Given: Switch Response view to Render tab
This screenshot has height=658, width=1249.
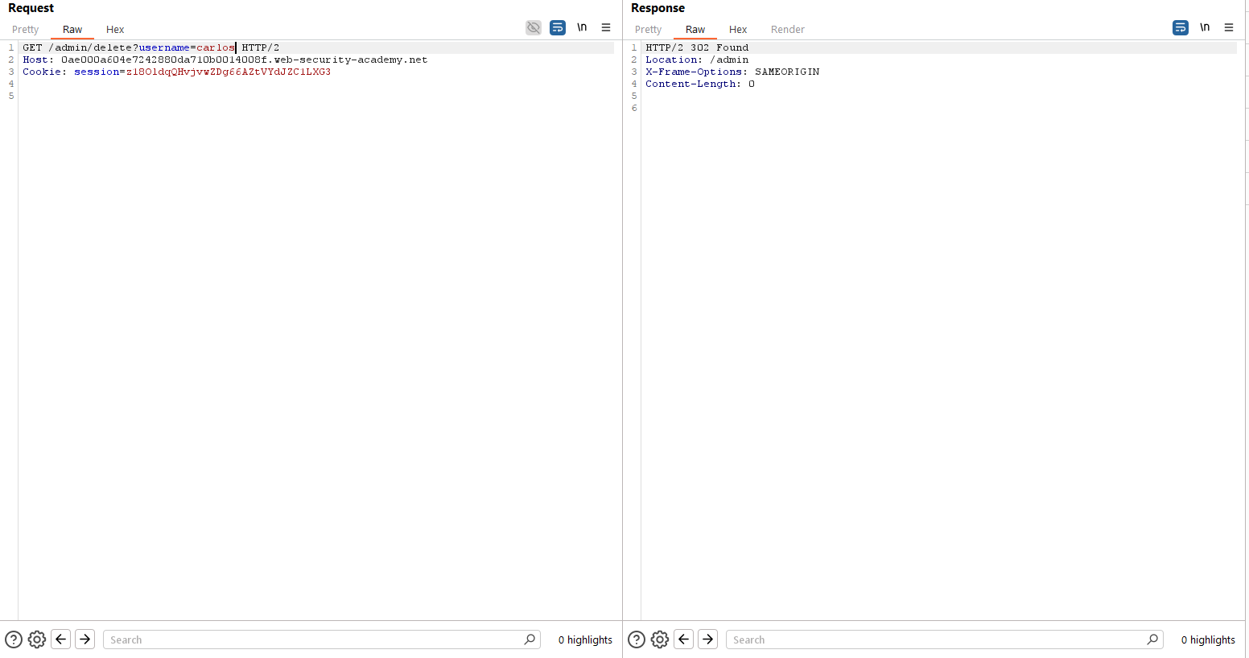Looking at the screenshot, I should pos(787,30).
